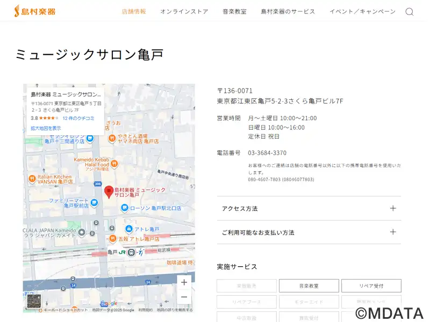Click the アトレ亀戸 shopping bag icon

[x=128, y=229]
